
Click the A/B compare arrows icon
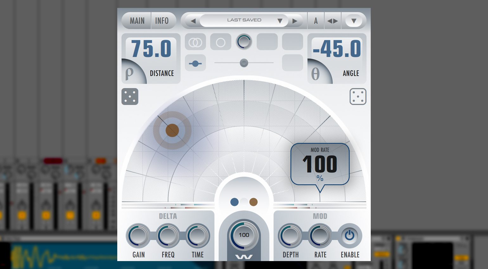tap(332, 21)
